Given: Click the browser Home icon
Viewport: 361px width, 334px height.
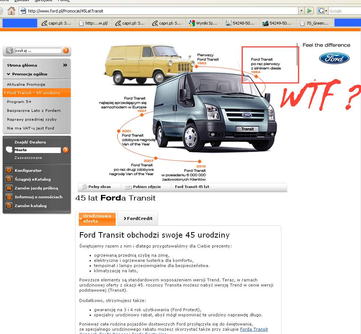Looking at the screenshot, I should pos(11,11).
